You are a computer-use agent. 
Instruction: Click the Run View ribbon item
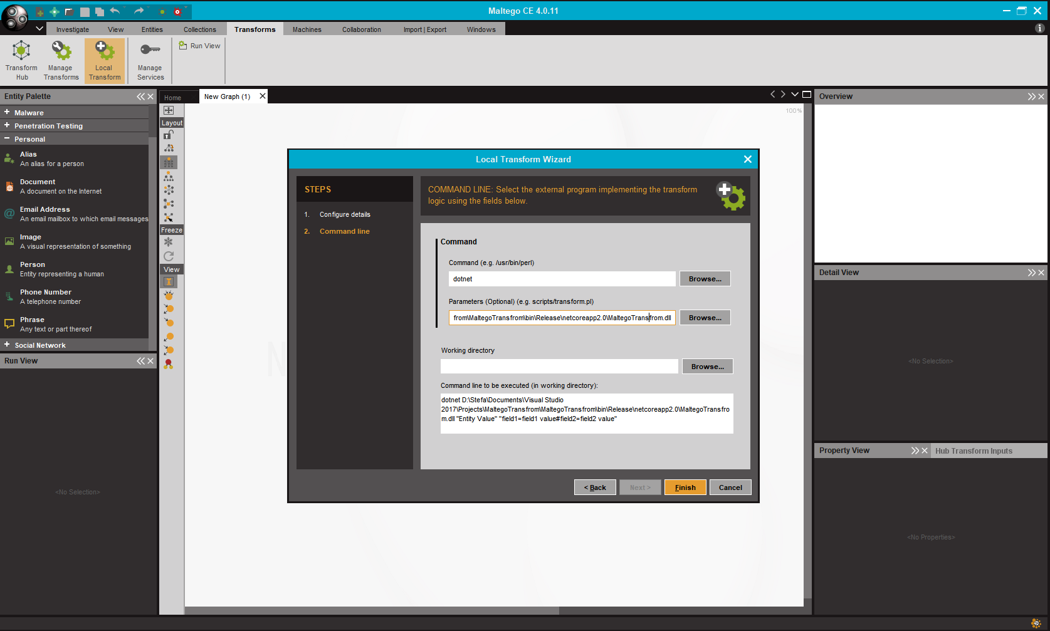[200, 46]
